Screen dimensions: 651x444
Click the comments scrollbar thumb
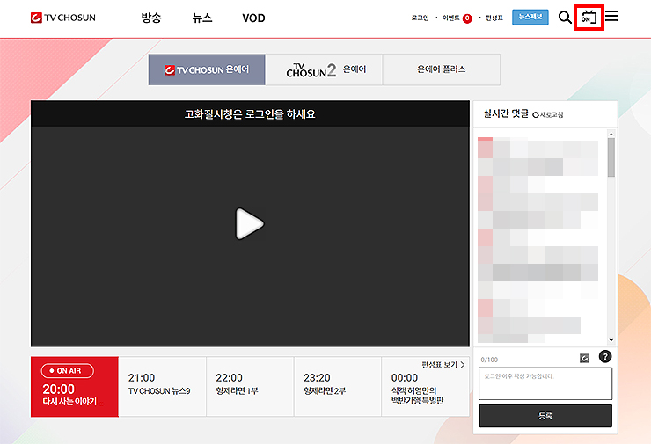(611, 157)
